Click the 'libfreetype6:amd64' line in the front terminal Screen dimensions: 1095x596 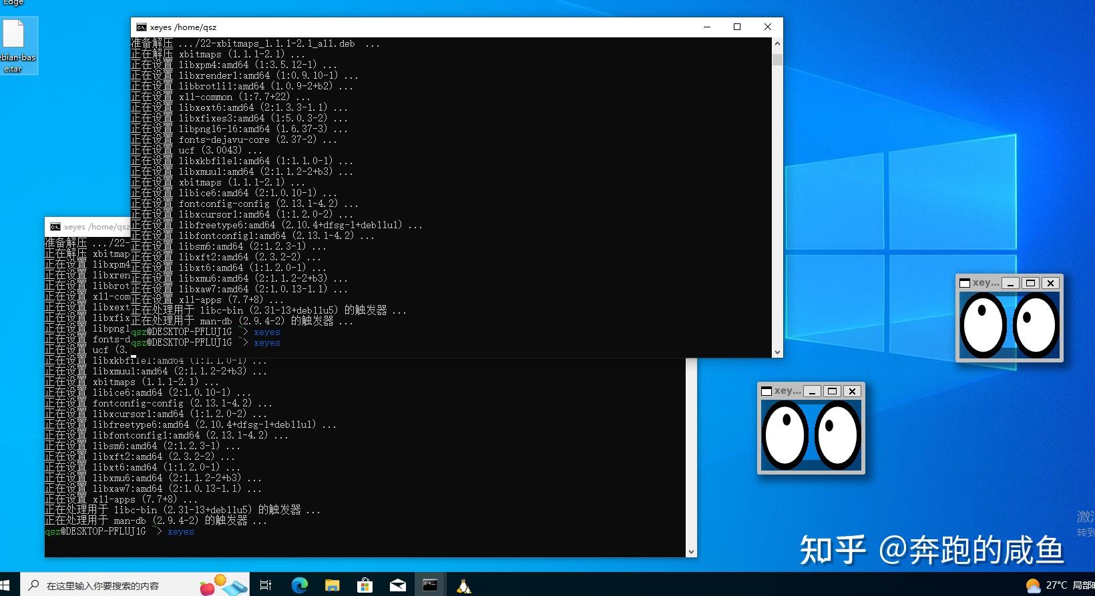[x=277, y=225]
